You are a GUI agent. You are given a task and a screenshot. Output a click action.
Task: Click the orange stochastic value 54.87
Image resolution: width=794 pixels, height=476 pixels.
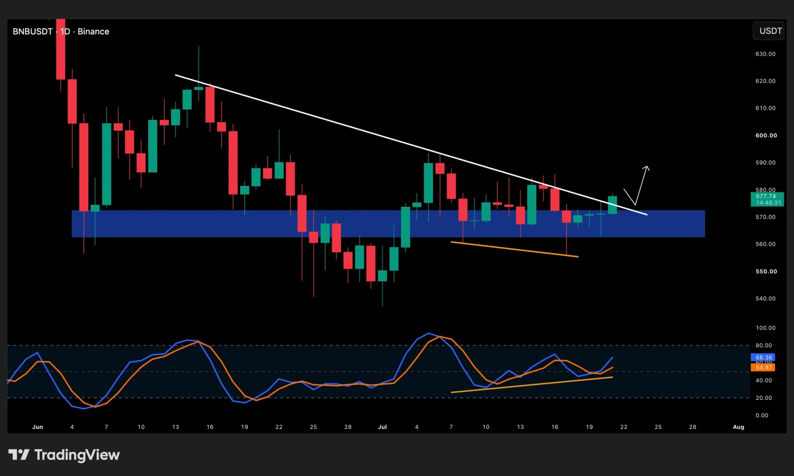coord(764,367)
